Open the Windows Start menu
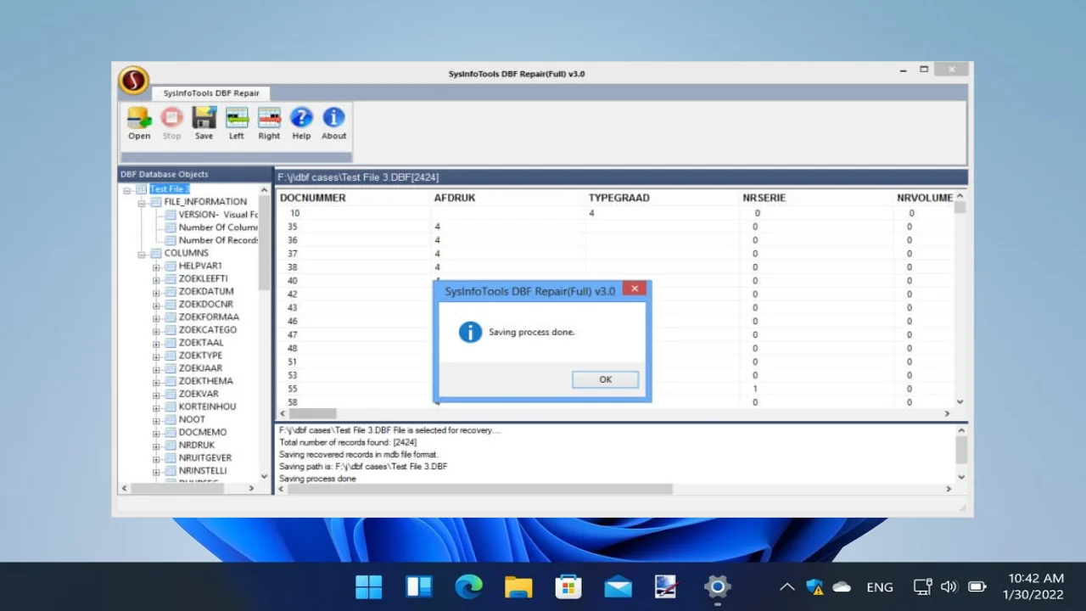This screenshot has width=1086, height=611. click(368, 586)
